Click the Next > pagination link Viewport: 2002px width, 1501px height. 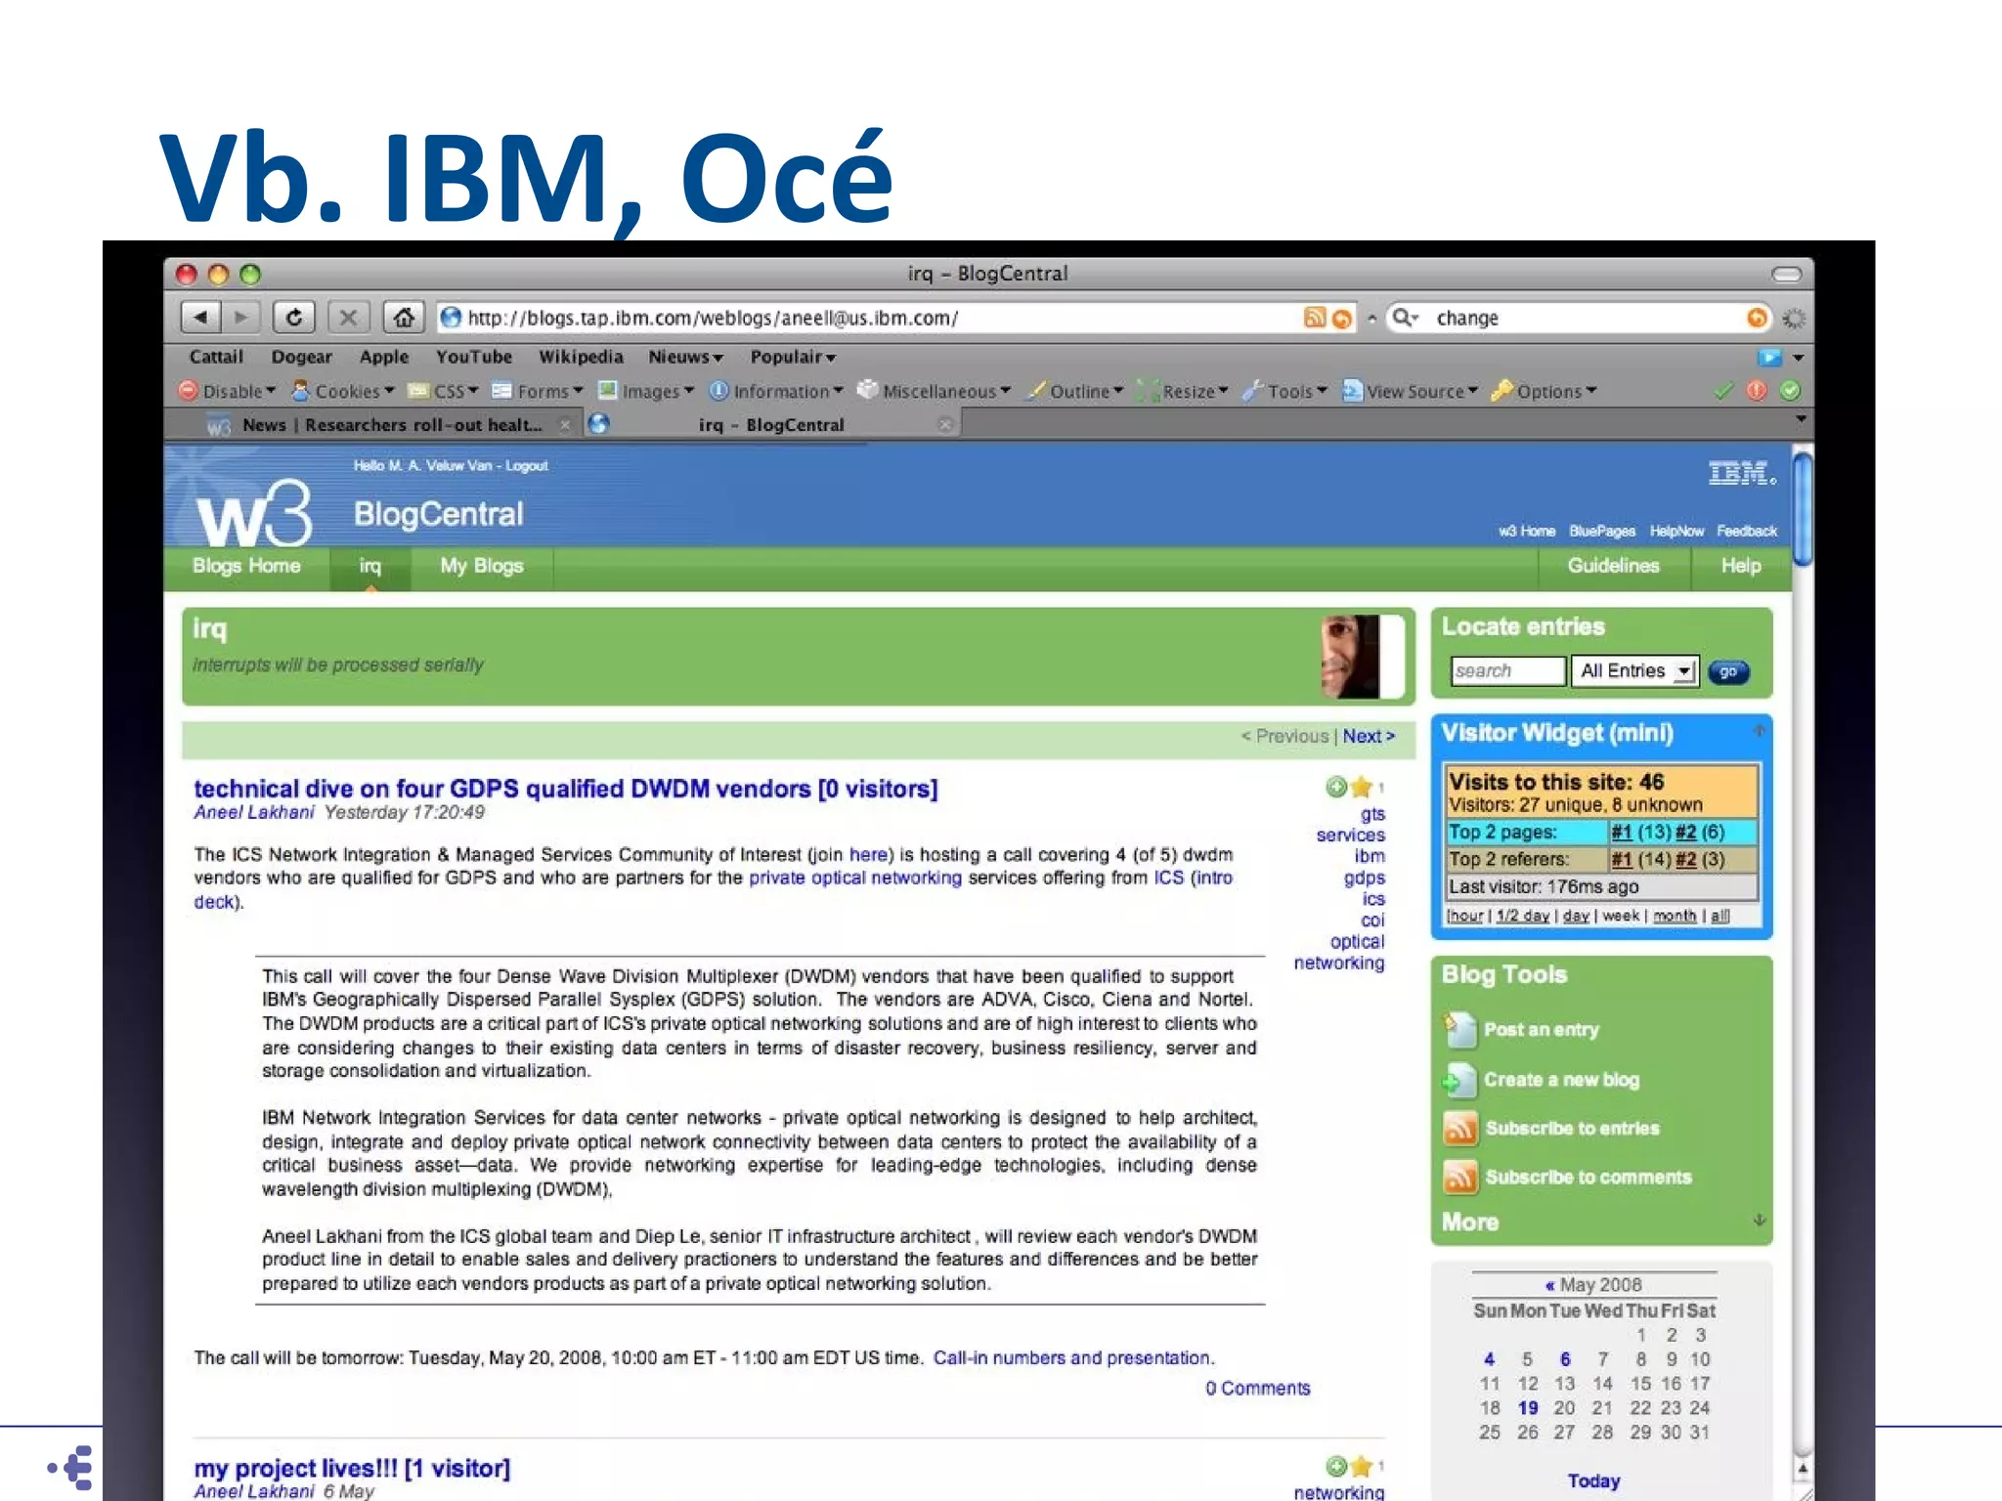pos(1369,736)
